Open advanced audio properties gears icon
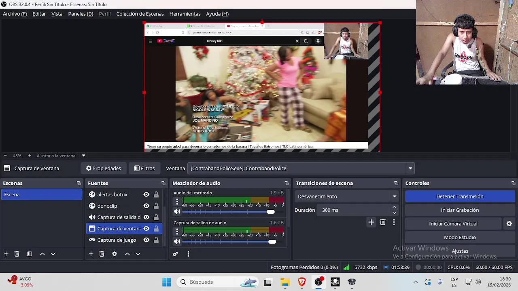518x291 pixels. tap(176, 254)
